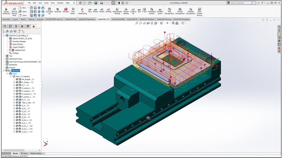Screen dimensions: 282x158
Task: Collapse the CAM-Part tree node
Action: tap(4, 36)
